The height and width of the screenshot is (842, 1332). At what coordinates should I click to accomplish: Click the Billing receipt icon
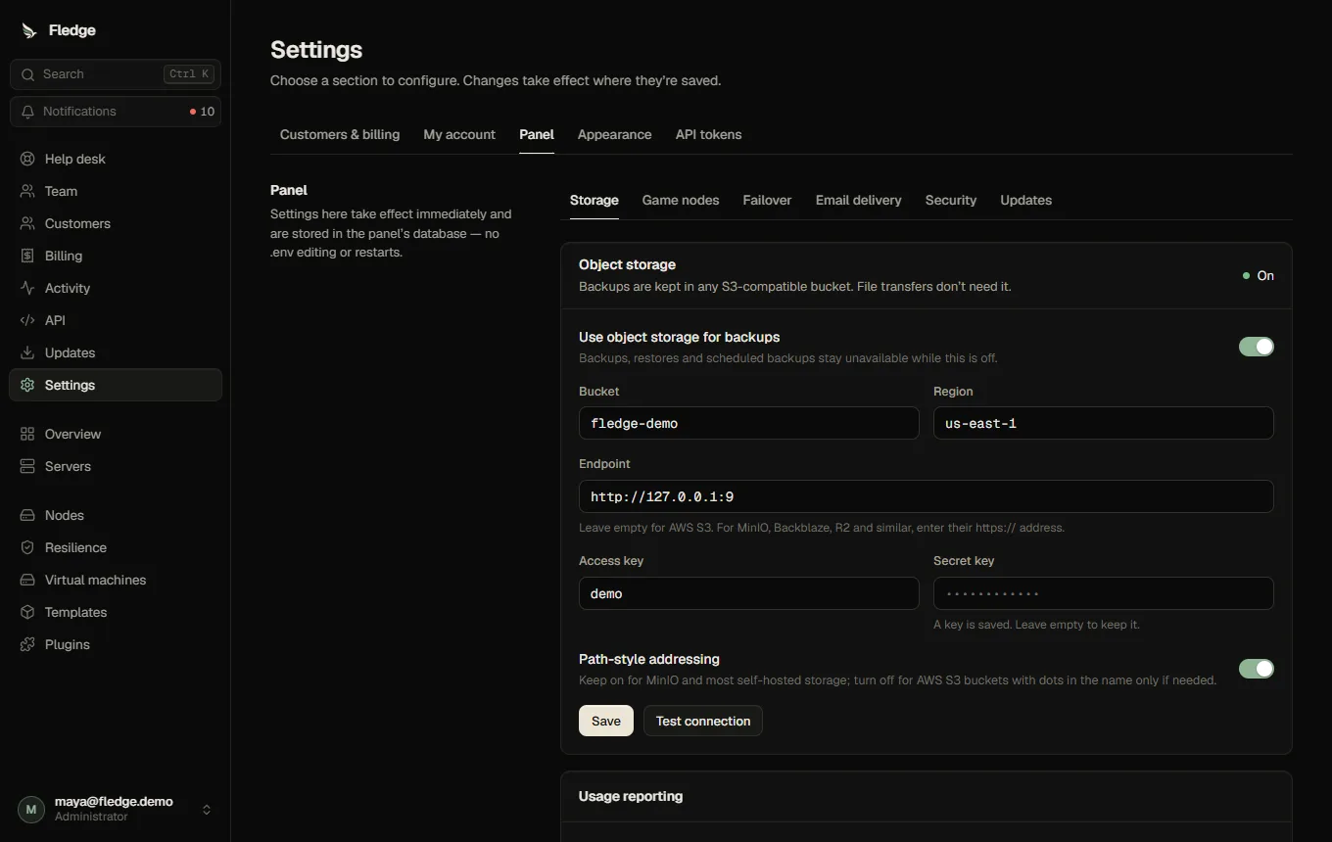[27, 256]
